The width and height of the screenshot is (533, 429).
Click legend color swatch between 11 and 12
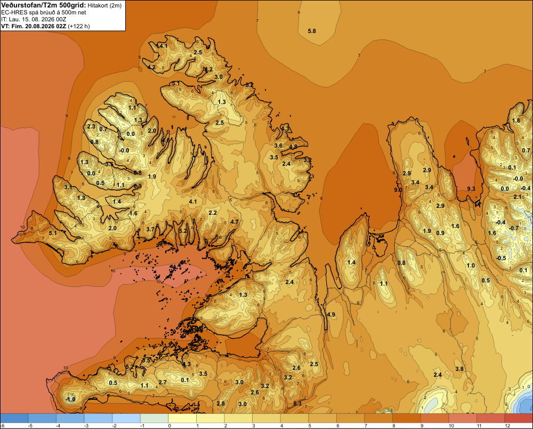[x=491, y=418]
